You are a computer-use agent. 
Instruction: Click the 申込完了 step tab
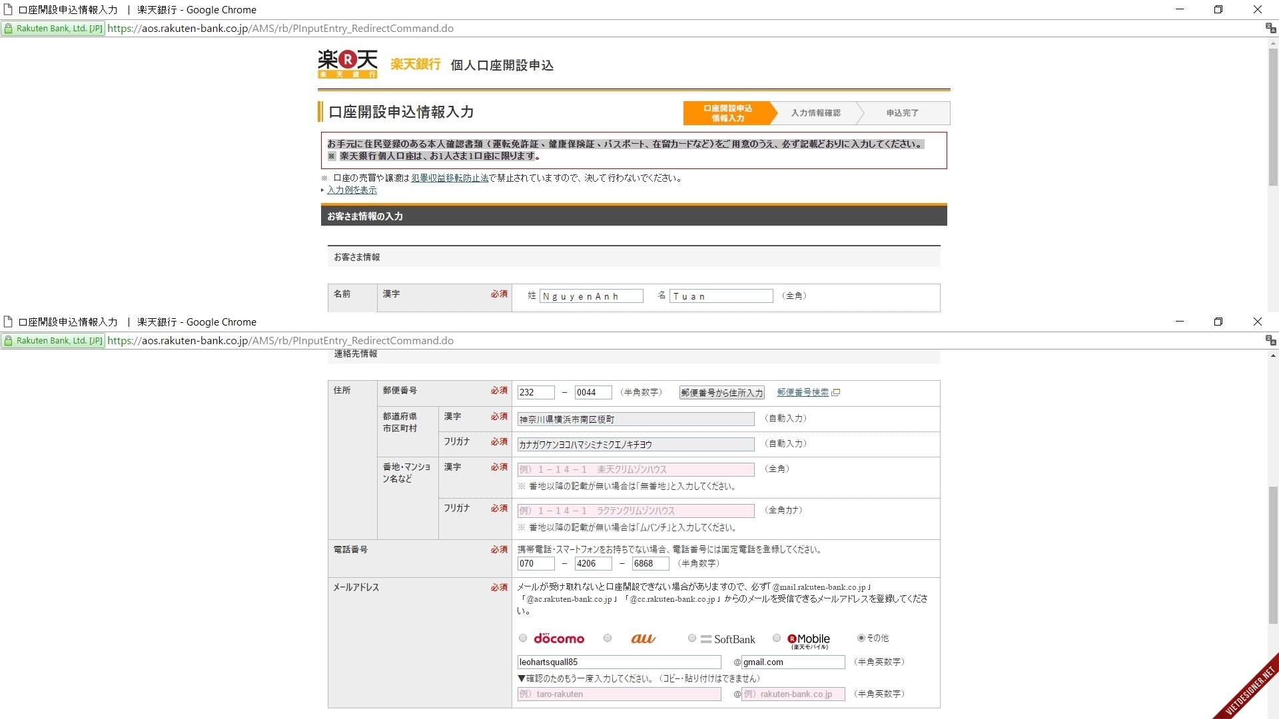tap(903, 113)
